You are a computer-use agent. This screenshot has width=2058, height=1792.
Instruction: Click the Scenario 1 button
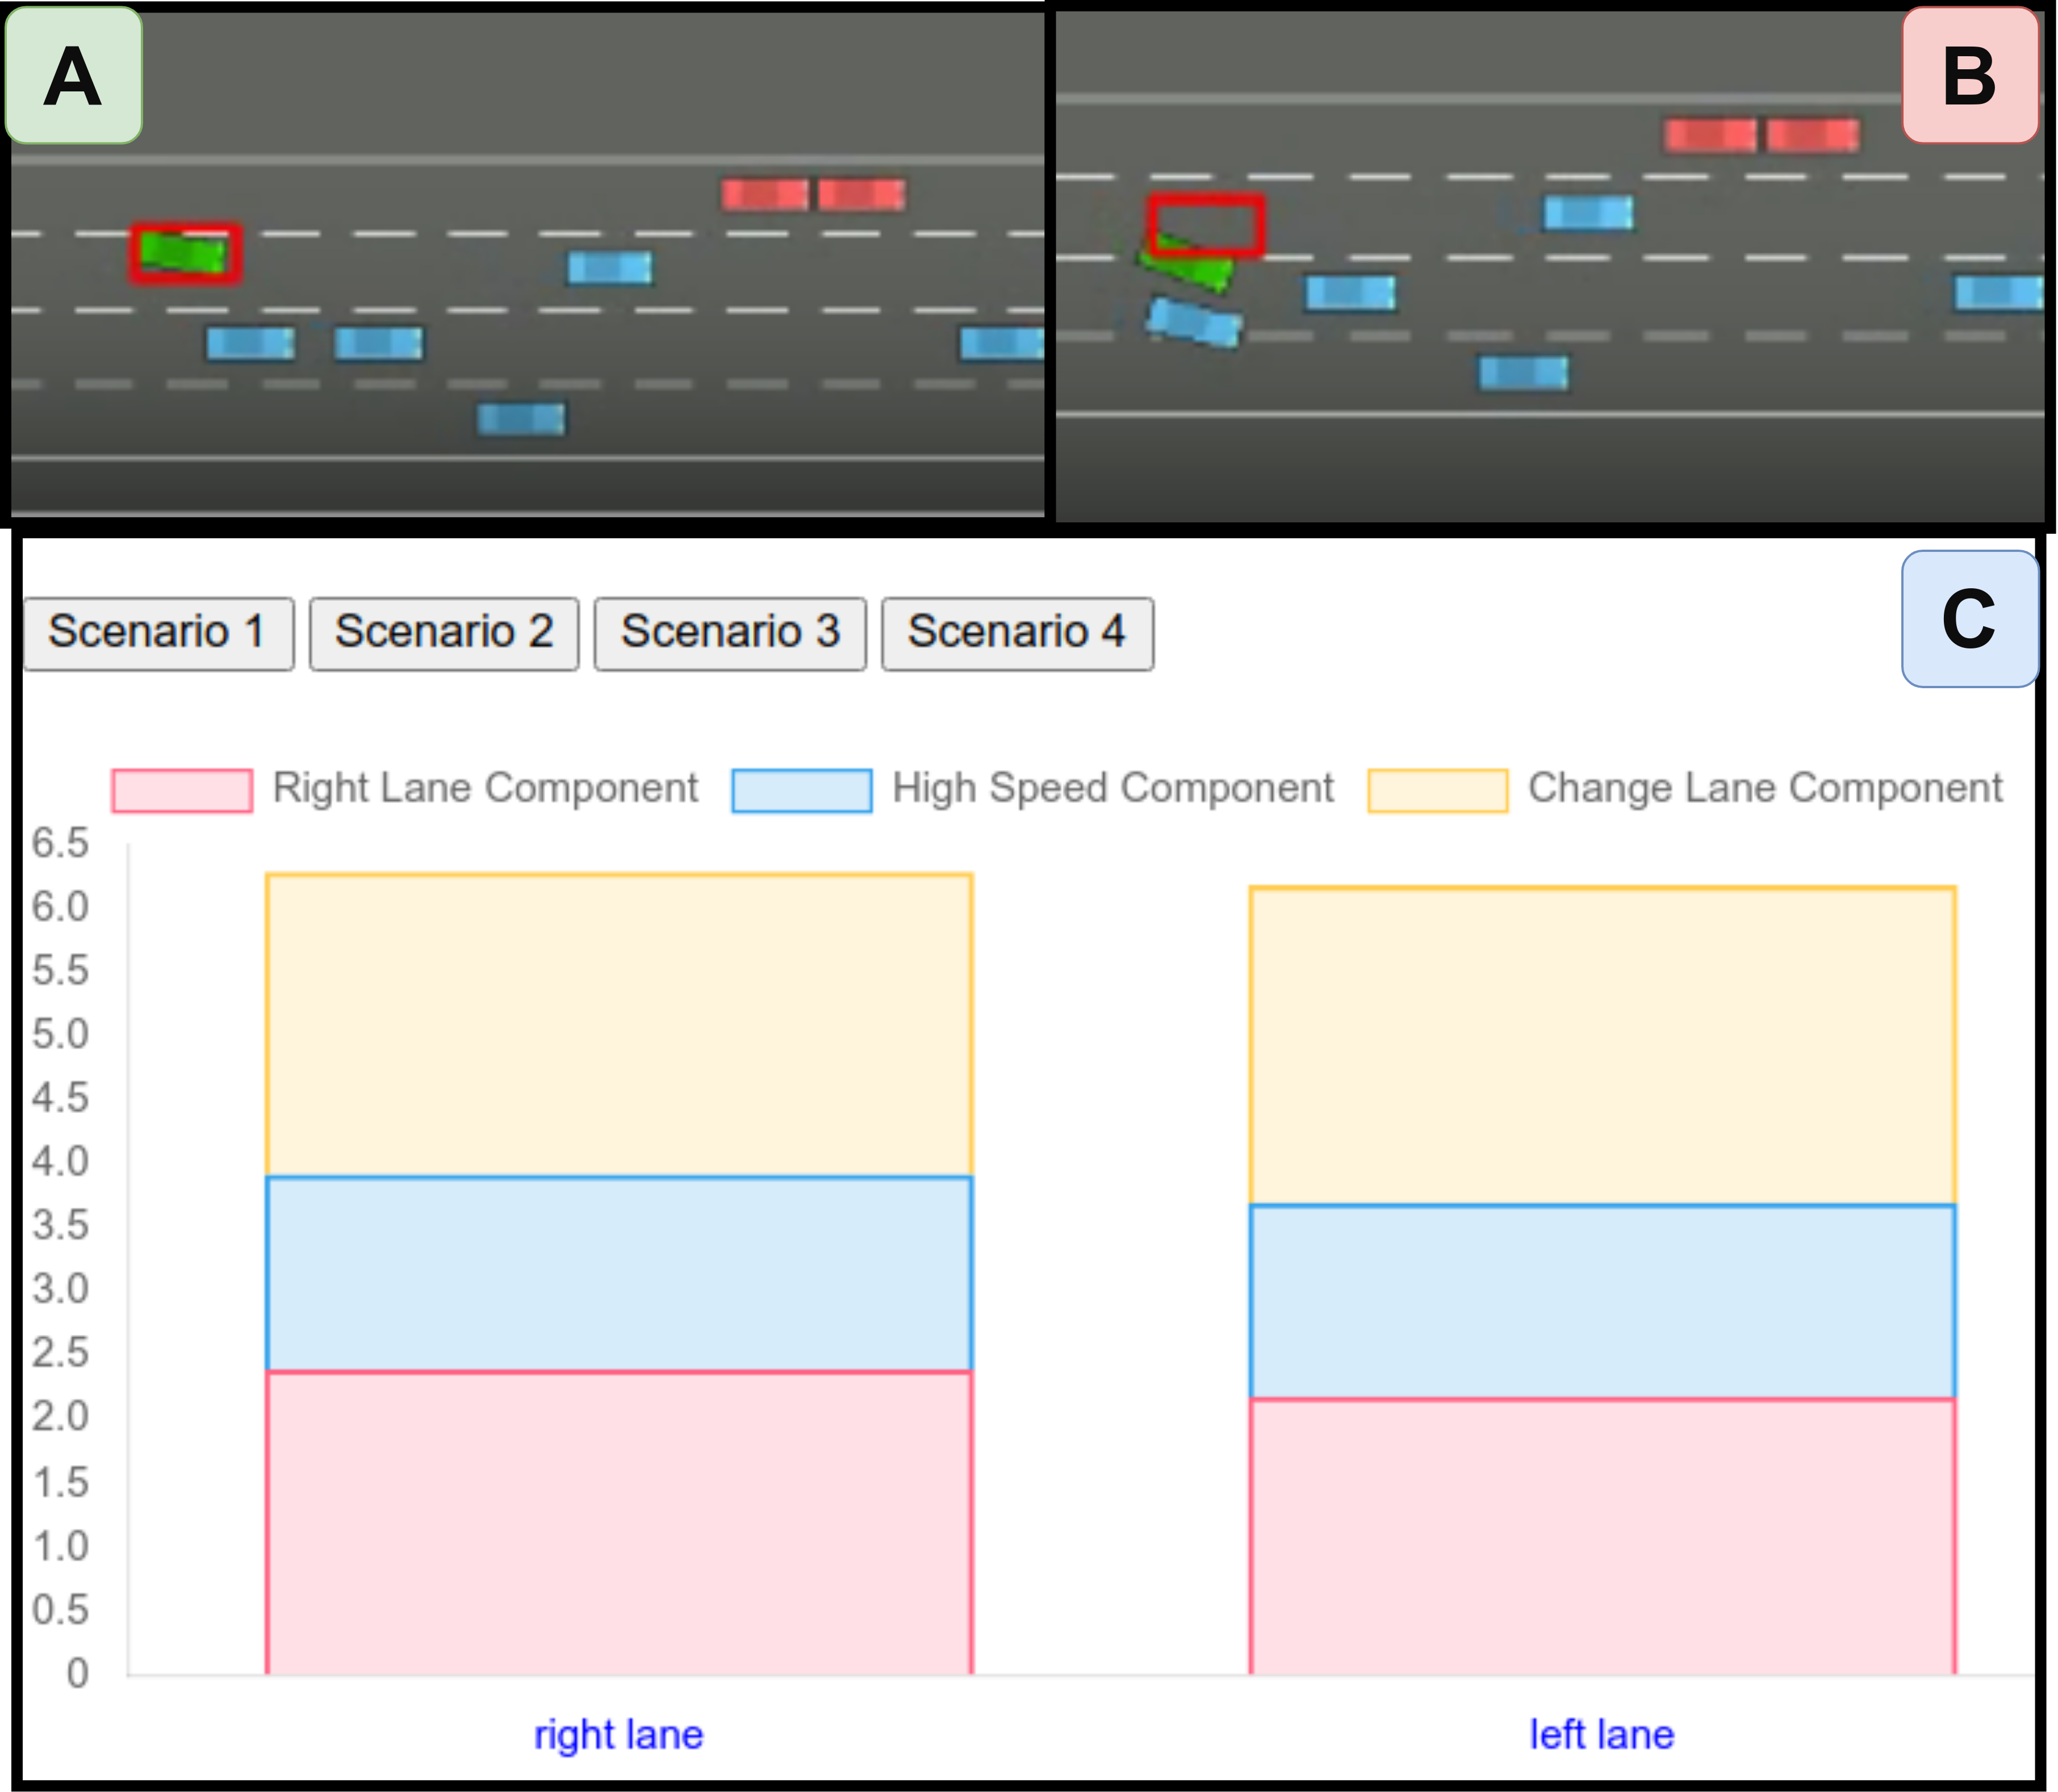point(158,633)
